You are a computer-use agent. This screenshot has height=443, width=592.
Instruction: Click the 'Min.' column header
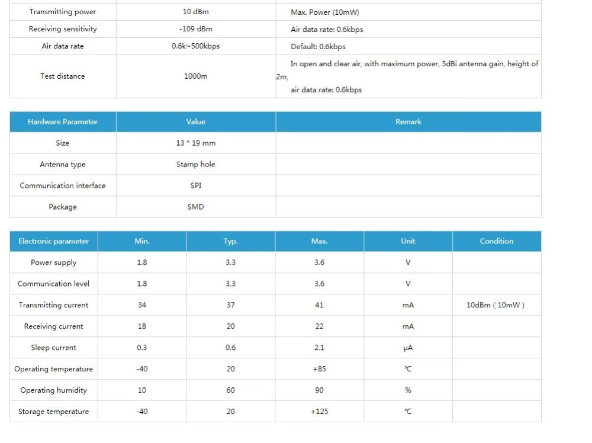[x=142, y=241]
